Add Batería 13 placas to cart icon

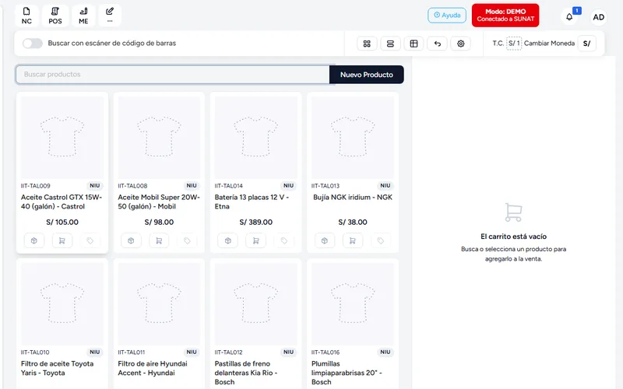click(x=256, y=240)
